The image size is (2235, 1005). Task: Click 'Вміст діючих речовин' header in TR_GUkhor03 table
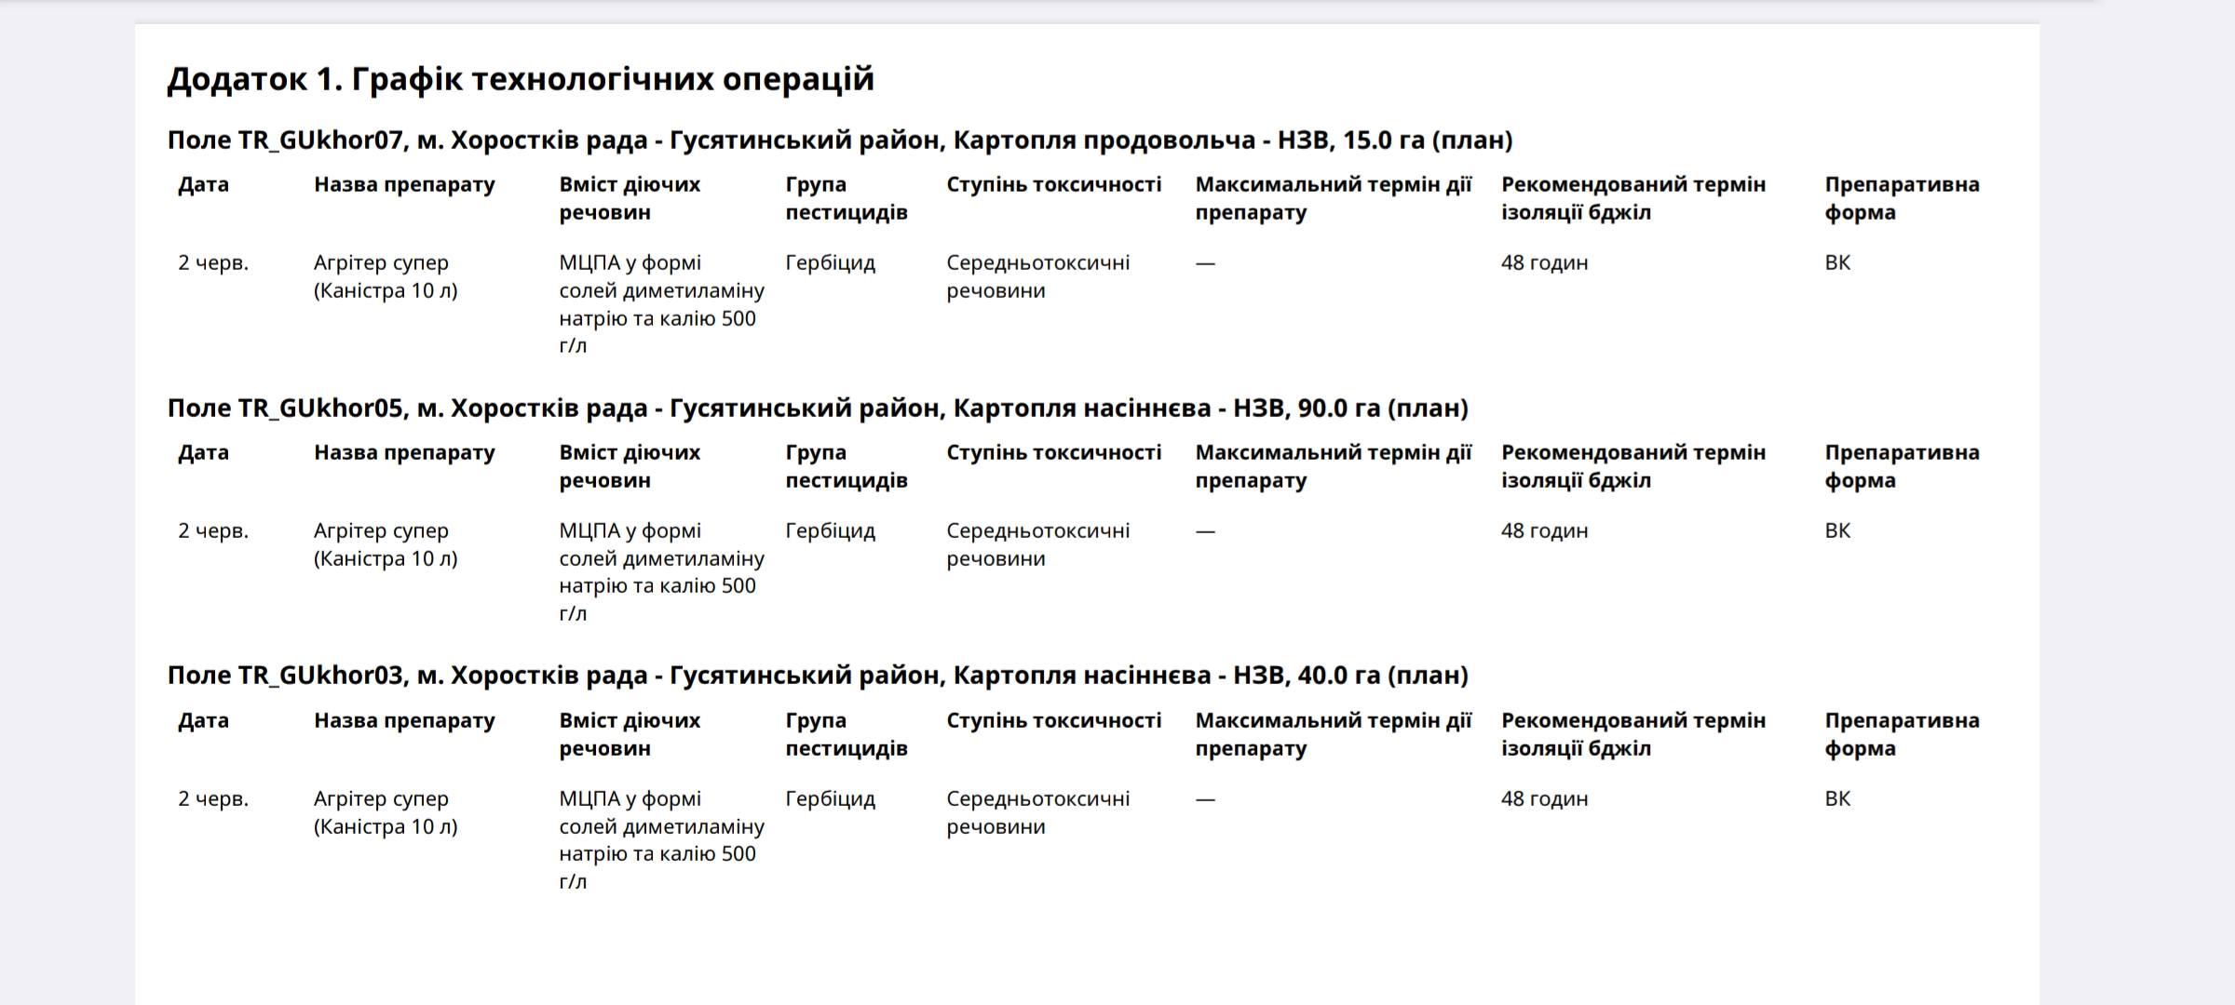tap(630, 734)
